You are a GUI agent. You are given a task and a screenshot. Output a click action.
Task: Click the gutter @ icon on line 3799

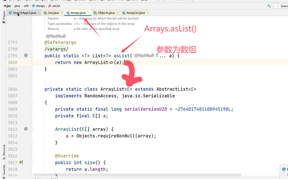(26, 55)
